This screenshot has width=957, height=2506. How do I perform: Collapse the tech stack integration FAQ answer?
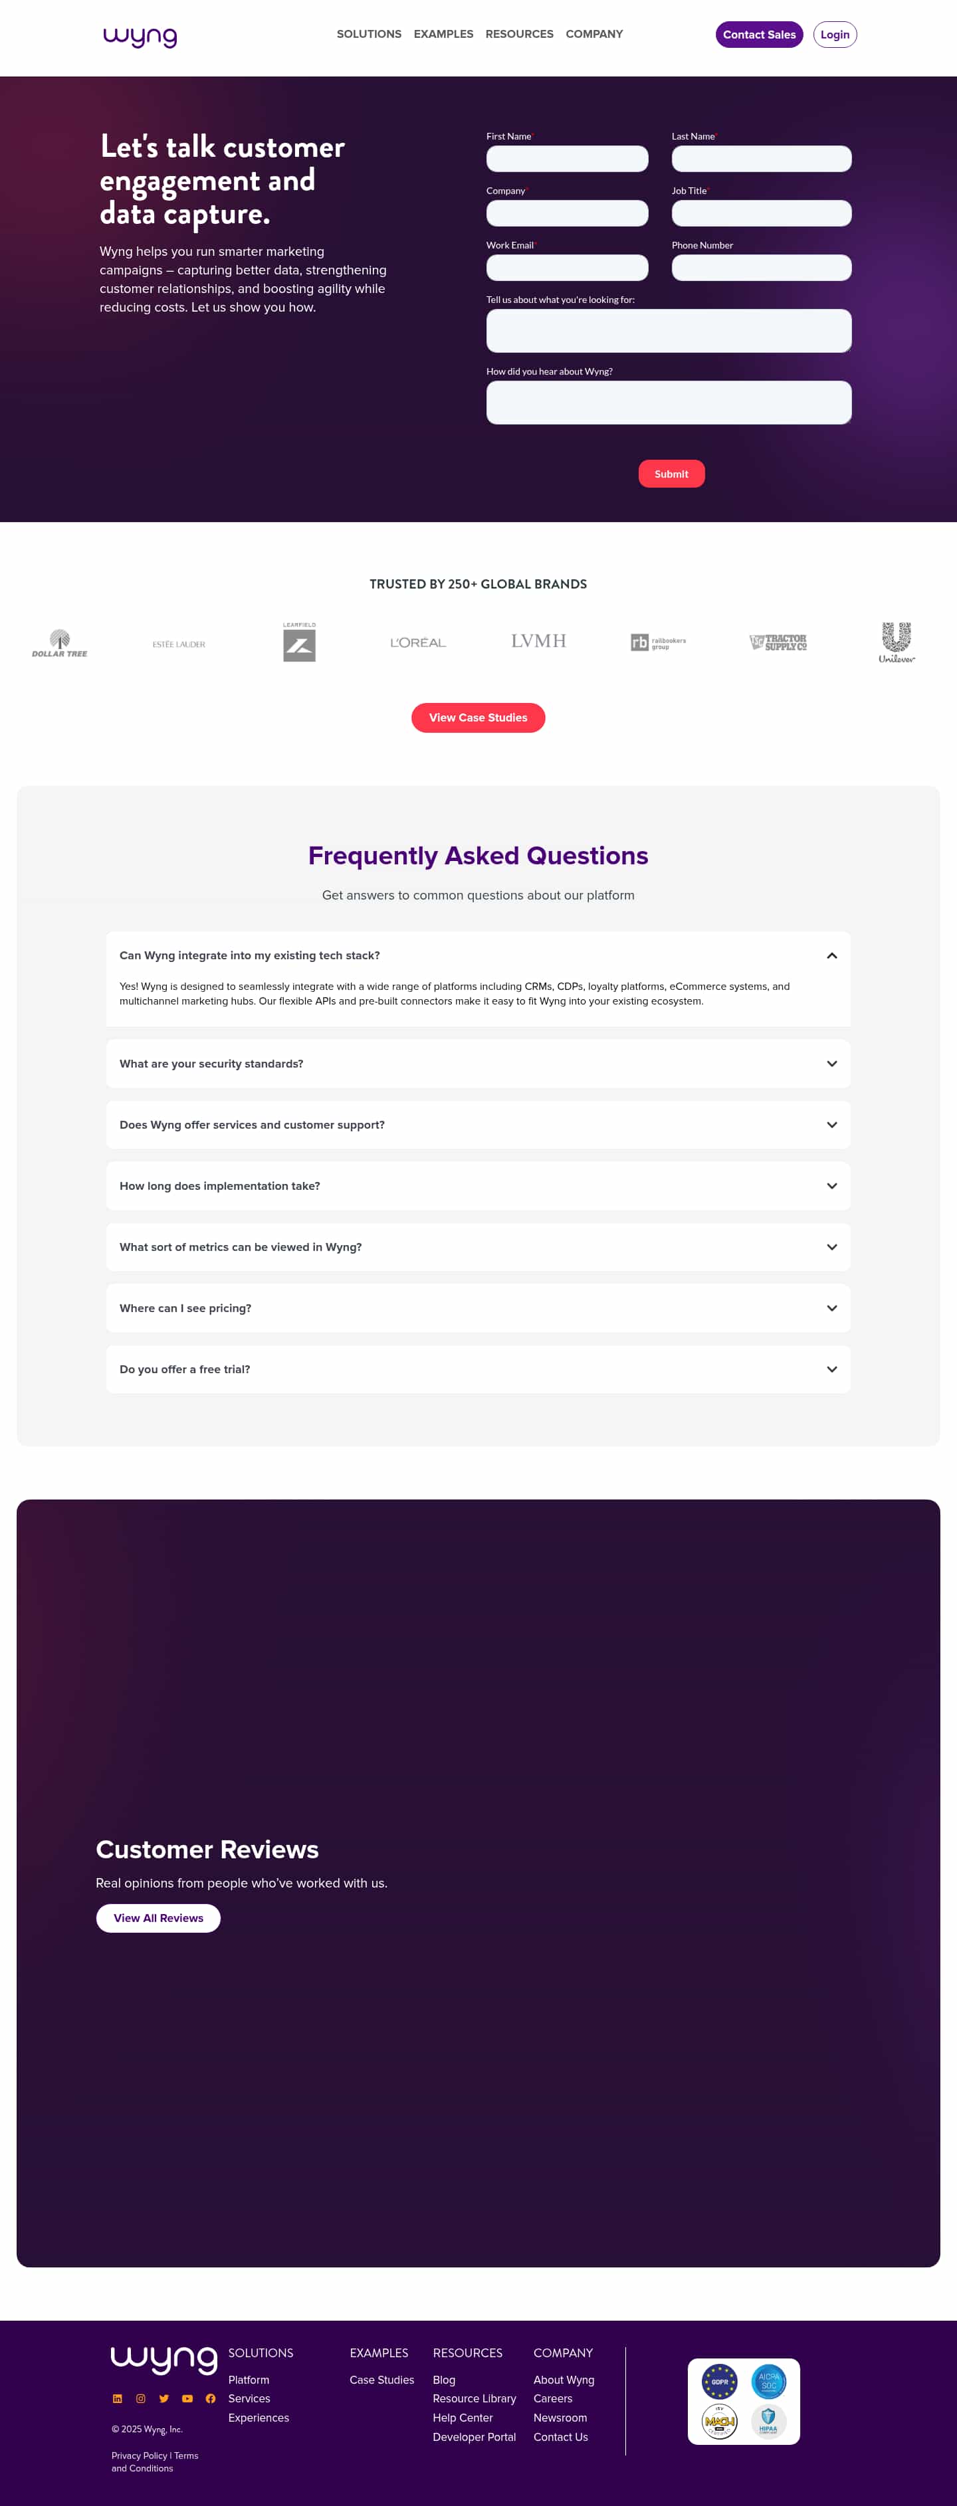click(832, 955)
